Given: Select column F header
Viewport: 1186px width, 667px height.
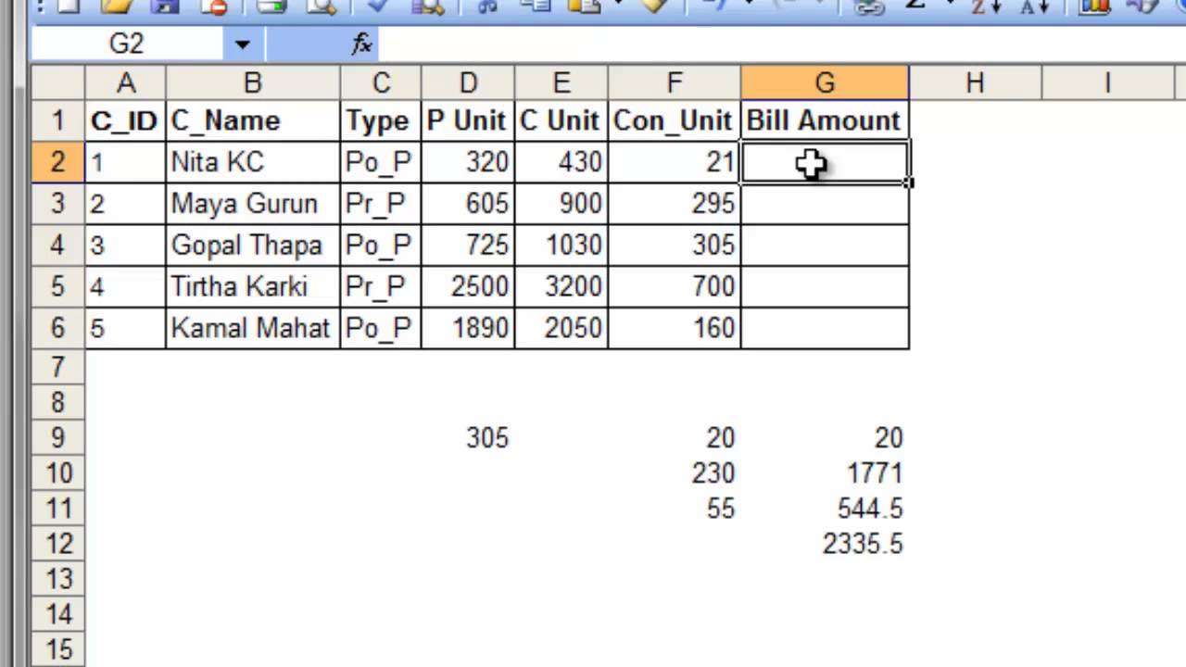Looking at the screenshot, I should click(675, 82).
